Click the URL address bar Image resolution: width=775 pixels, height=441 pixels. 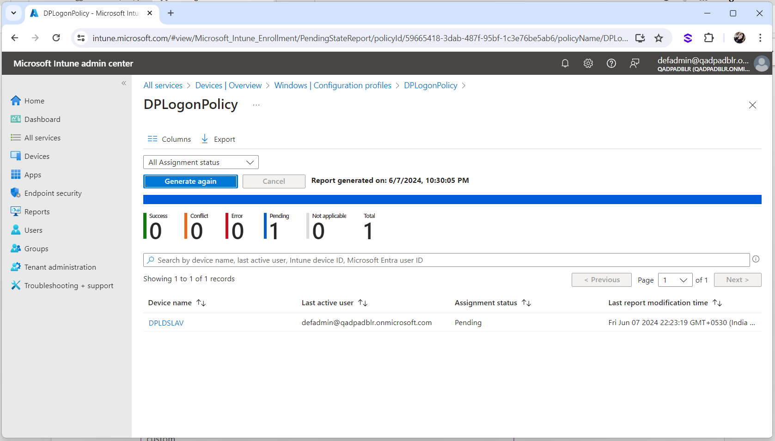pos(360,38)
